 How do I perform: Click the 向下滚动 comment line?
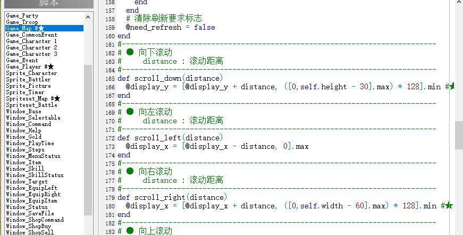point(145,53)
